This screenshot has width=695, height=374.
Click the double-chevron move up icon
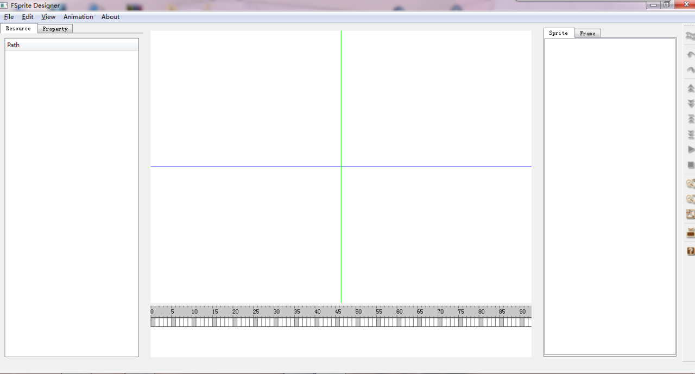coord(691,88)
